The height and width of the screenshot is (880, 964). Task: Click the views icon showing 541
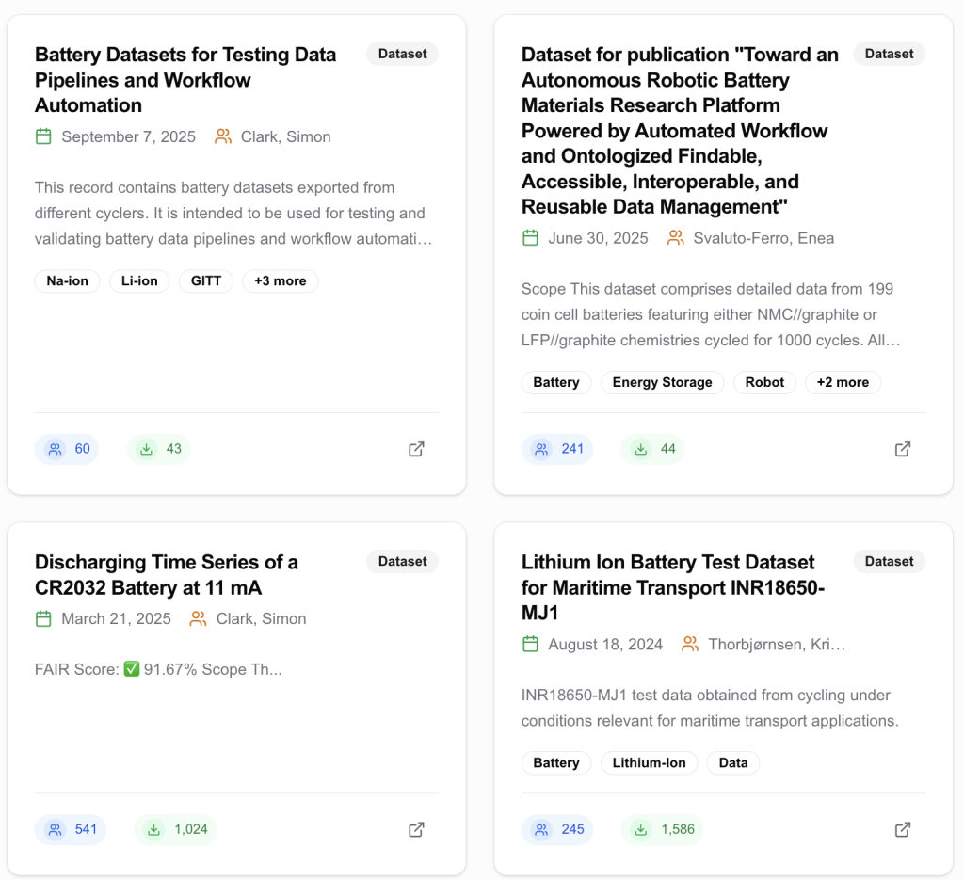click(x=56, y=829)
